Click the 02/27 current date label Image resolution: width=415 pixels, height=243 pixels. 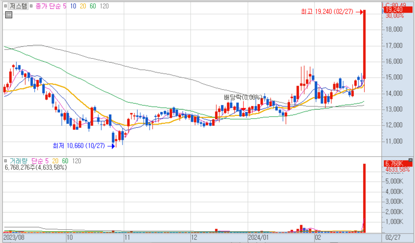click(393, 237)
